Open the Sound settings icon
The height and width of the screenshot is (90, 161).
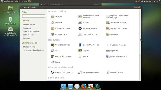tap(52, 62)
